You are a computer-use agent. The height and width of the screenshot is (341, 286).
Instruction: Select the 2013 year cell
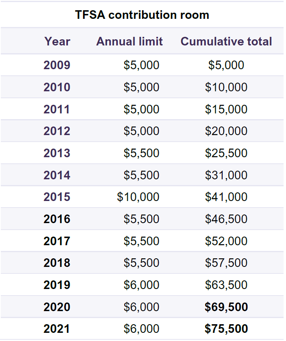pyautogui.click(x=57, y=153)
